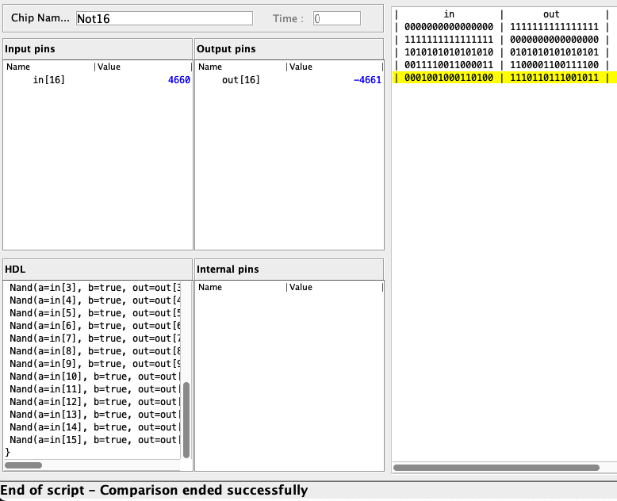Click input cell 0000000000000000 in output table
The height and width of the screenshot is (501, 617).
[x=449, y=27]
